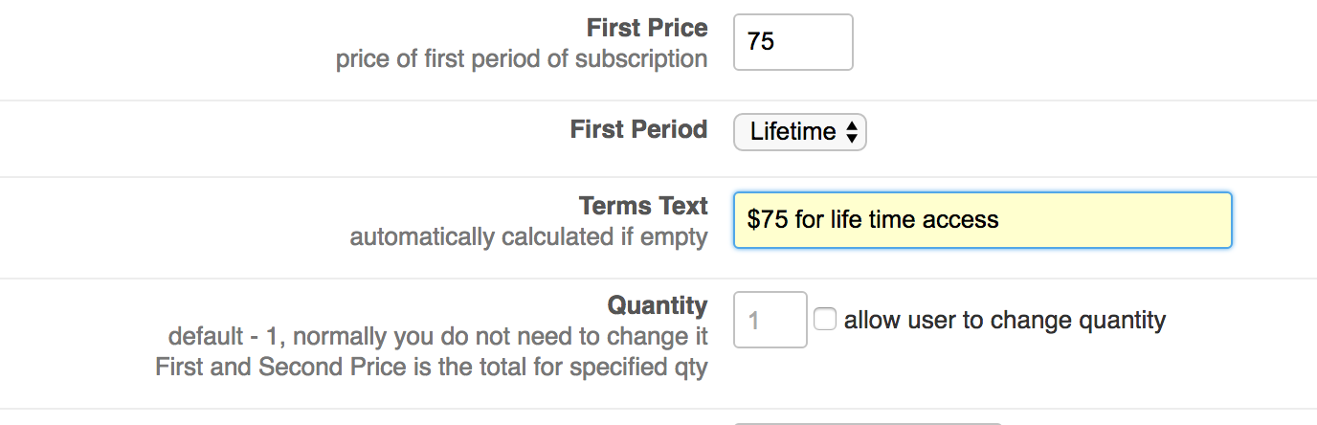This screenshot has width=1317, height=425.
Task: Click on "$75 for life time access" text
Action: [x=873, y=220]
